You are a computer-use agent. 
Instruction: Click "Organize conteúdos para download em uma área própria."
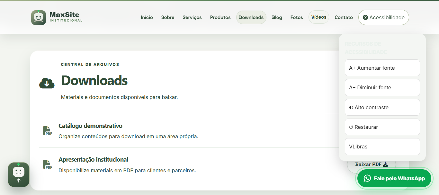tap(128, 136)
